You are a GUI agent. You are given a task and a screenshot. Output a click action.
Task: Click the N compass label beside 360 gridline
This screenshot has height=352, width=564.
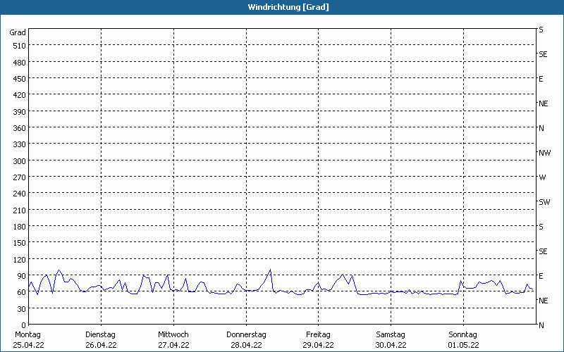coord(541,128)
